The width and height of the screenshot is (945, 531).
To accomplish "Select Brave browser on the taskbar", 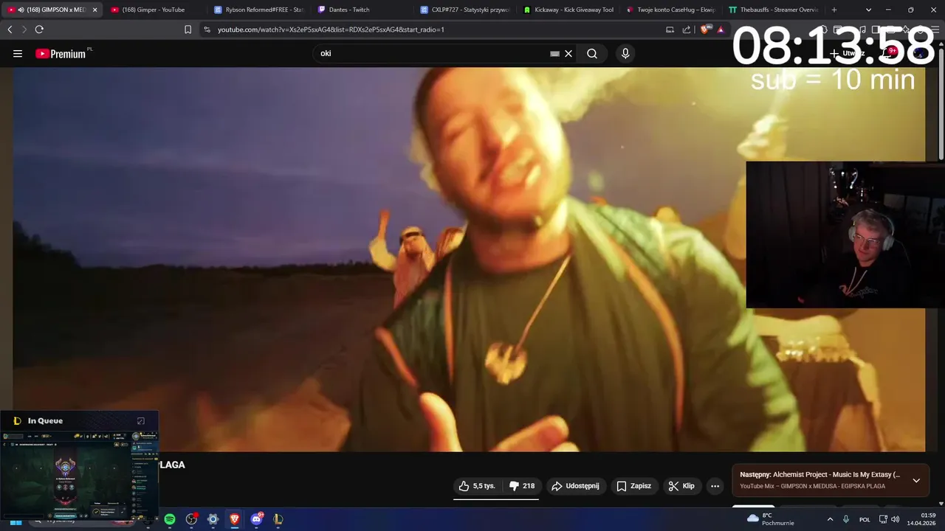I will point(234,519).
